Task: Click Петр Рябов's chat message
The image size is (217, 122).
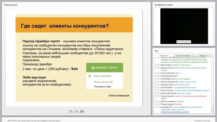Action: [x=173, y=79]
